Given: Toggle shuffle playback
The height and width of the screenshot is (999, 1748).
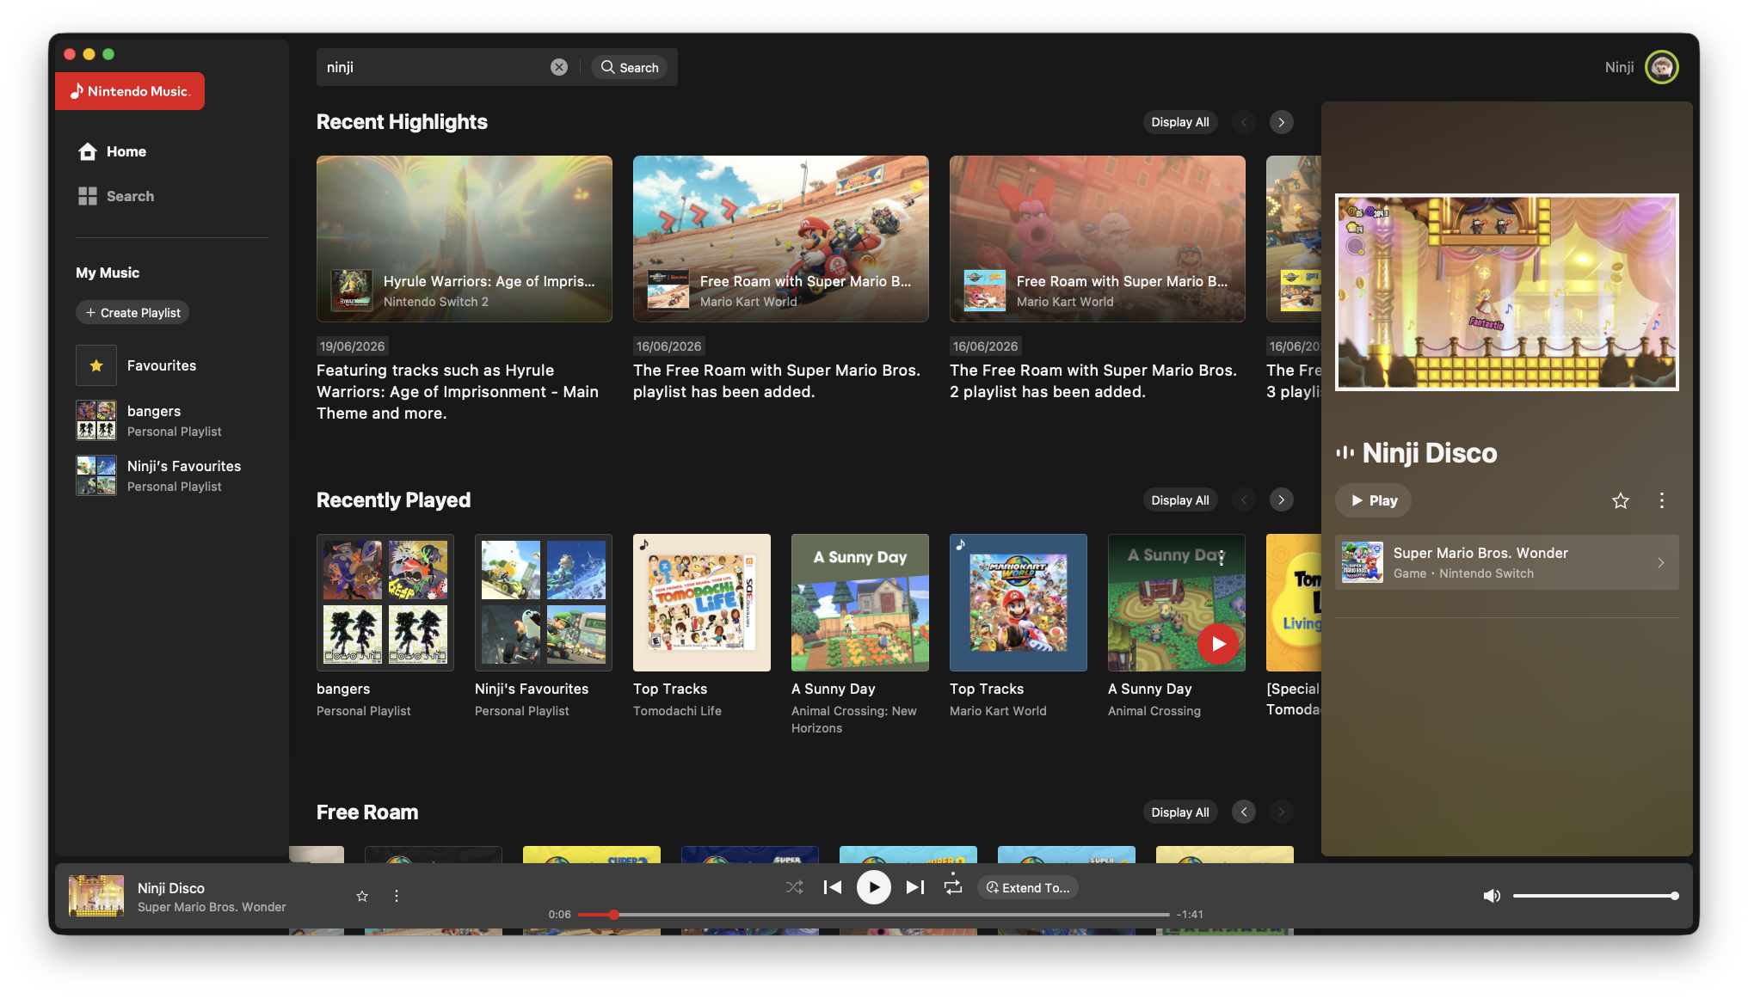Looking at the screenshot, I should click(x=794, y=887).
